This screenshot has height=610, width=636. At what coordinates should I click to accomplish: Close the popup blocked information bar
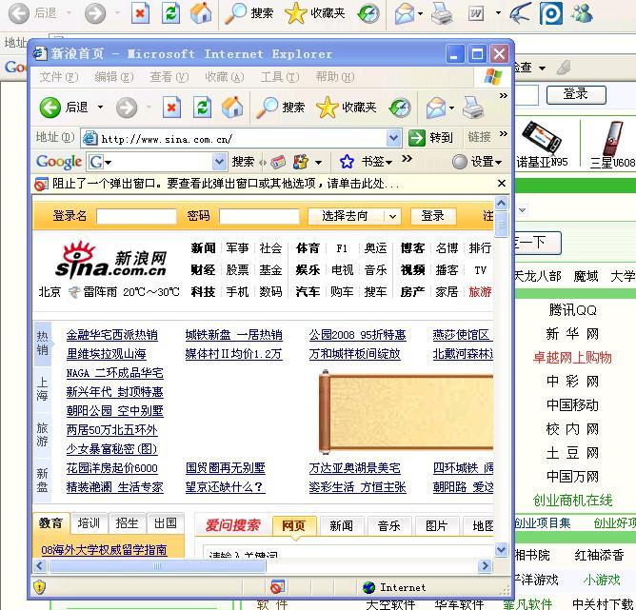click(x=502, y=184)
